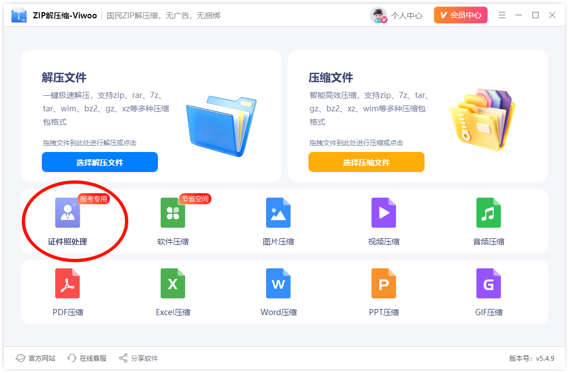Click 选择解压文件 button
The image size is (569, 373).
(x=100, y=162)
